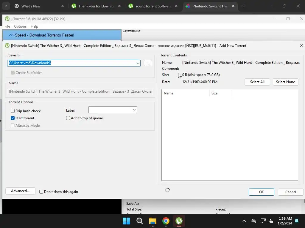Cancel the Add New Torrent dialog
The height and width of the screenshot is (228, 305).
click(291, 192)
